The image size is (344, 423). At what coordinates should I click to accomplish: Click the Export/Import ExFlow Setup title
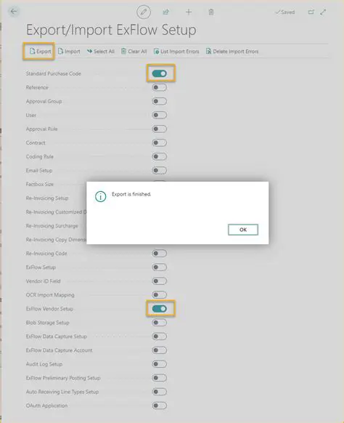pos(111,30)
